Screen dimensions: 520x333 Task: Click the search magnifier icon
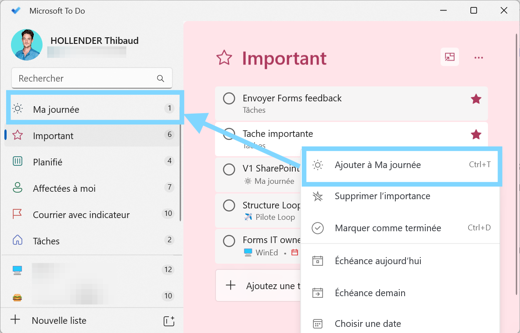pyautogui.click(x=161, y=79)
